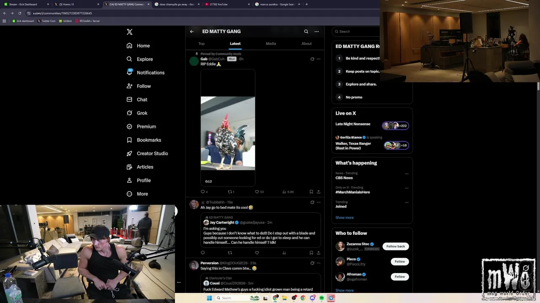Like Trubbehh's post
The height and width of the screenshot is (303, 540).
tap(257, 253)
